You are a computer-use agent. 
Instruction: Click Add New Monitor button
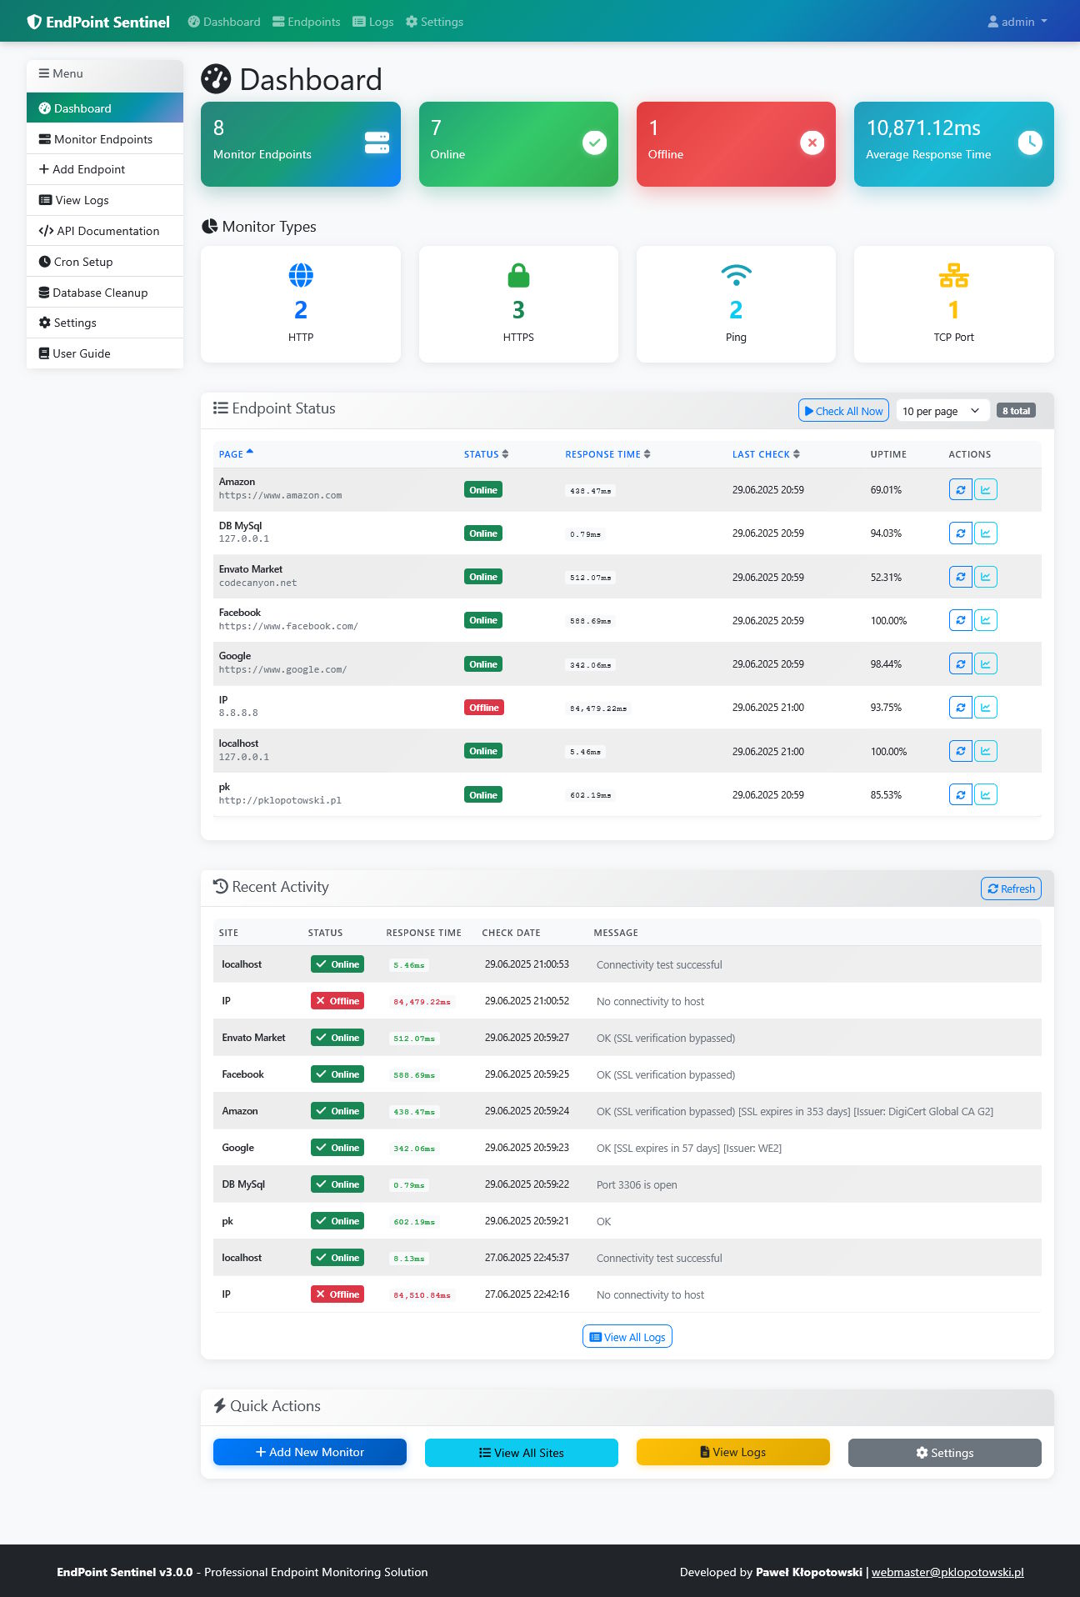point(310,1452)
